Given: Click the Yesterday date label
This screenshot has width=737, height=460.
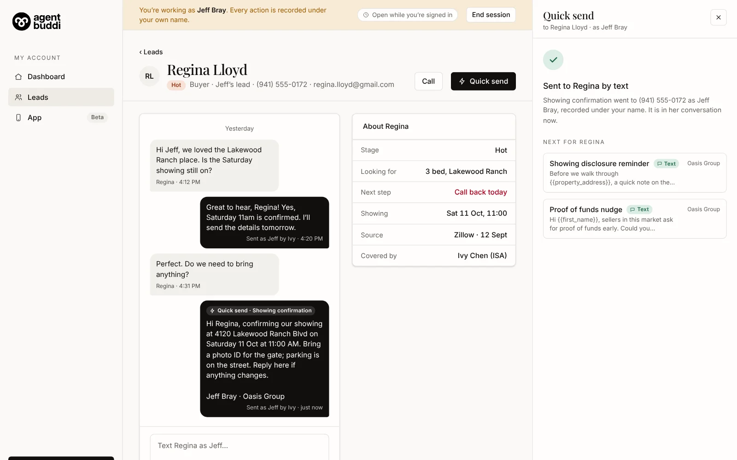Looking at the screenshot, I should coord(240,129).
